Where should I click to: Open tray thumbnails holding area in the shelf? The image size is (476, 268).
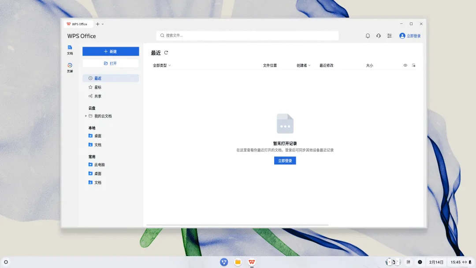(394, 262)
